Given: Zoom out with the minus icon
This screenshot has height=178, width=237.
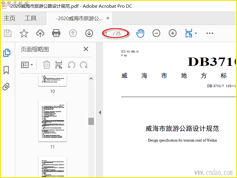Looking at the screenshot, I should [156, 33].
